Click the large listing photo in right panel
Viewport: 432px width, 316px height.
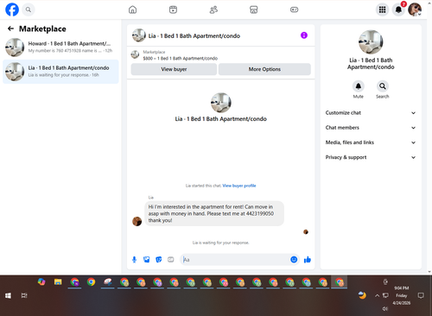click(x=371, y=42)
